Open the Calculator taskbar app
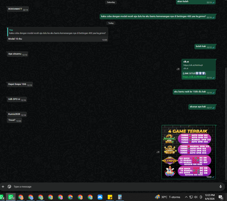Viewport: 227px width, 201px height. click(x=120, y=197)
